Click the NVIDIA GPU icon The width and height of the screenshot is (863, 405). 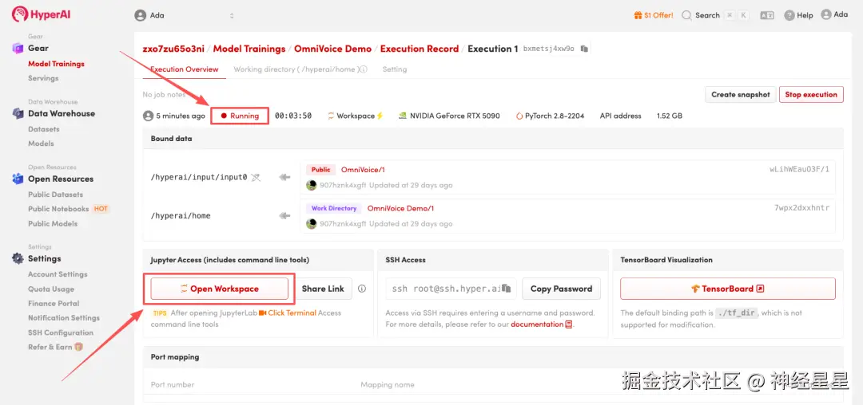tap(402, 116)
